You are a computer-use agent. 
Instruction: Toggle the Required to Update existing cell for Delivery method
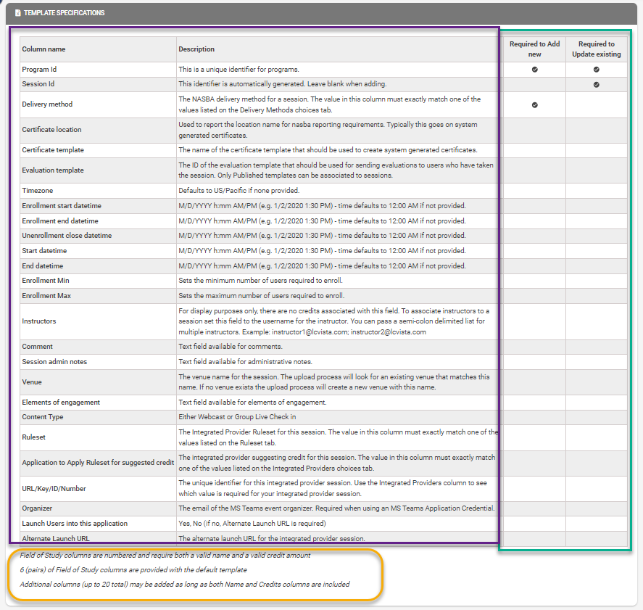coord(597,104)
